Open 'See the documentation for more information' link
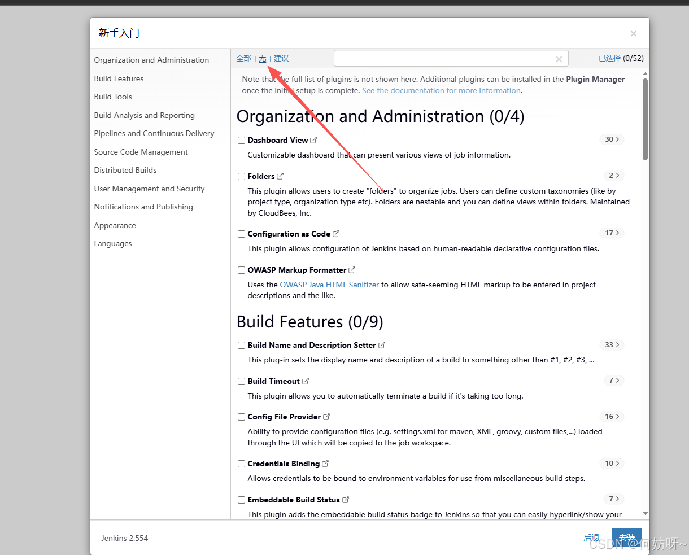 click(442, 90)
